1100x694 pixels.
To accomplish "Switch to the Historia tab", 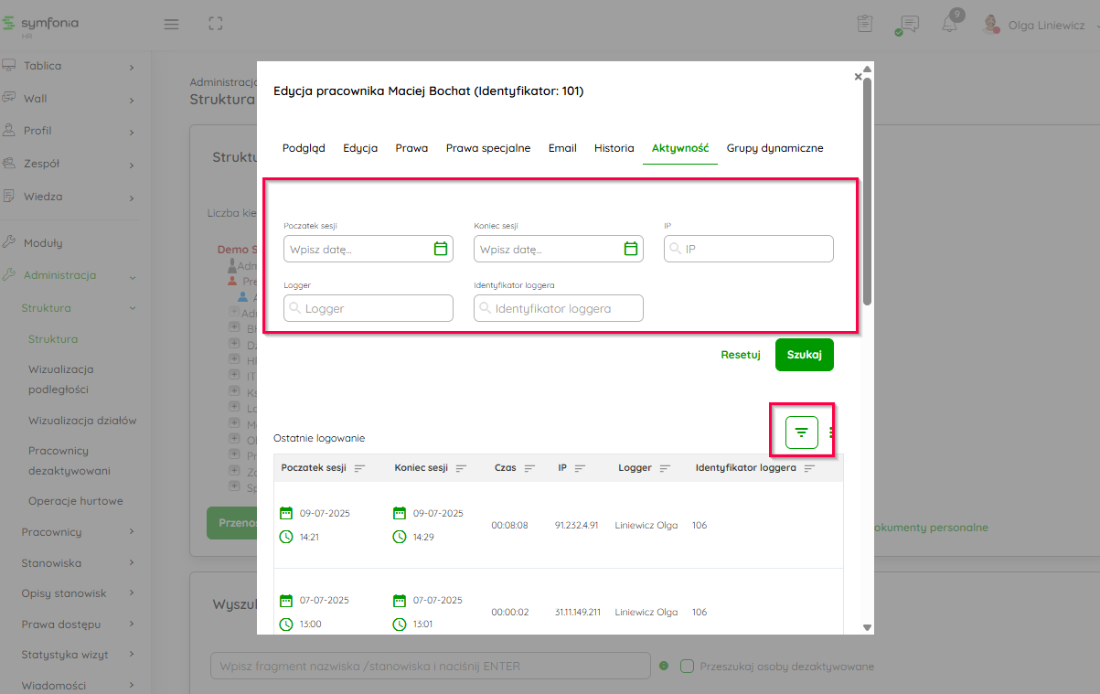I will 614,148.
